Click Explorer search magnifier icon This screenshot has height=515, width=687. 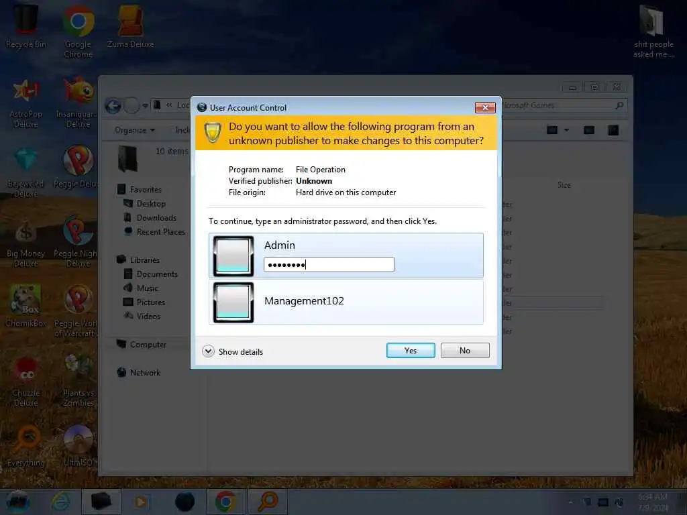619,105
